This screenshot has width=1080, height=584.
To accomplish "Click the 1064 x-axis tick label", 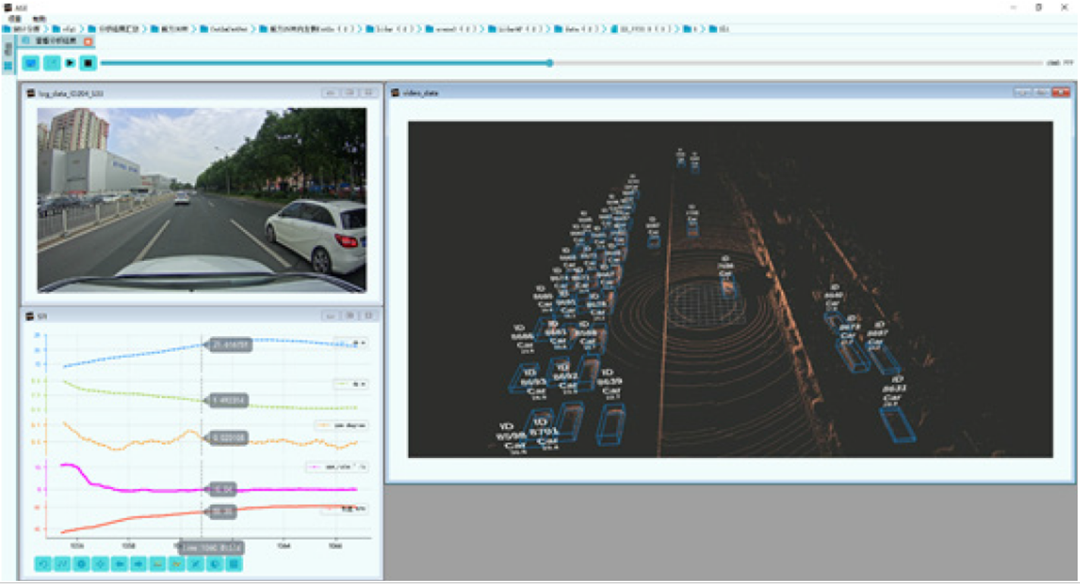I will [284, 545].
